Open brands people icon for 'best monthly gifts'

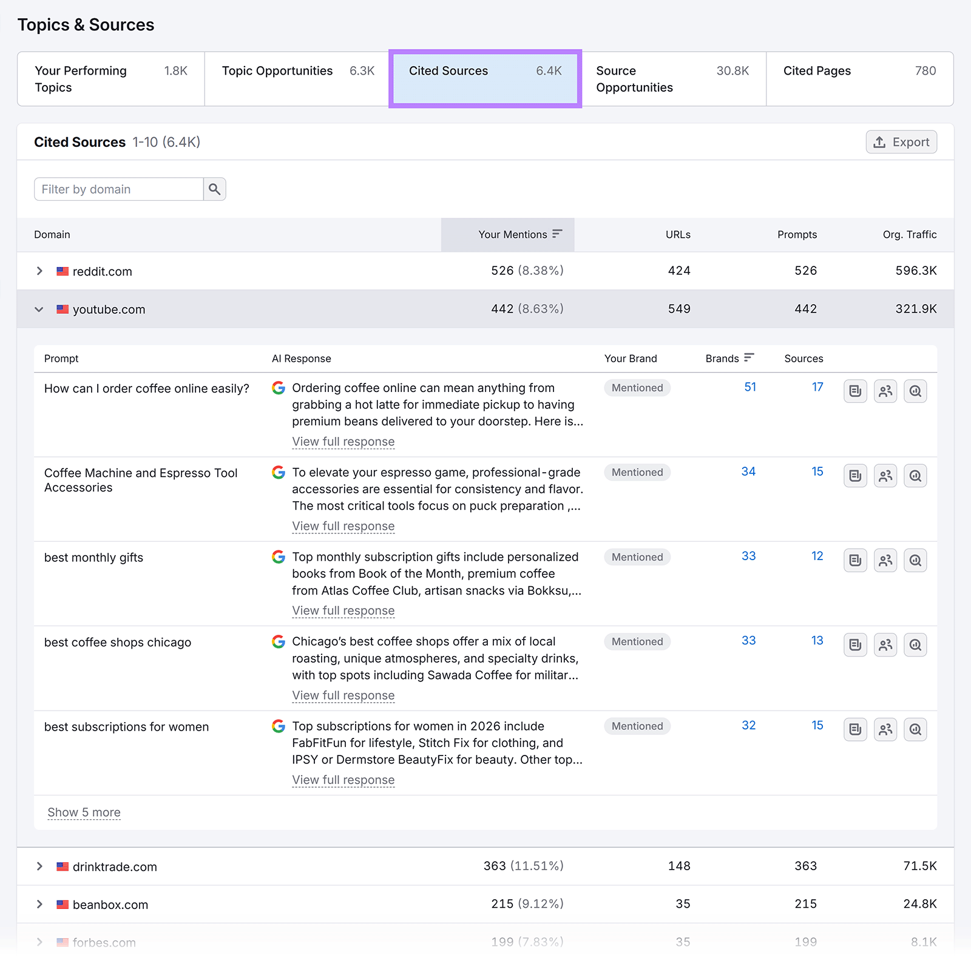point(885,560)
